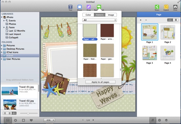Switch to the Pattern tab

[x=100, y=15]
